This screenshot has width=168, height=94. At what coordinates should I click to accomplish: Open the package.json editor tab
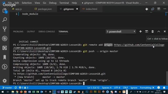(x=45, y=9)
